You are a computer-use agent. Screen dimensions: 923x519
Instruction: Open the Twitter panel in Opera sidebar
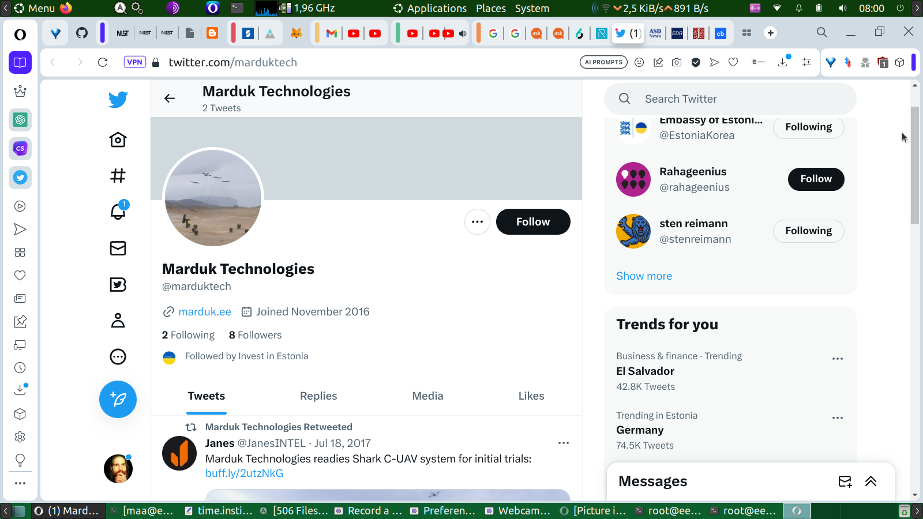(x=20, y=177)
